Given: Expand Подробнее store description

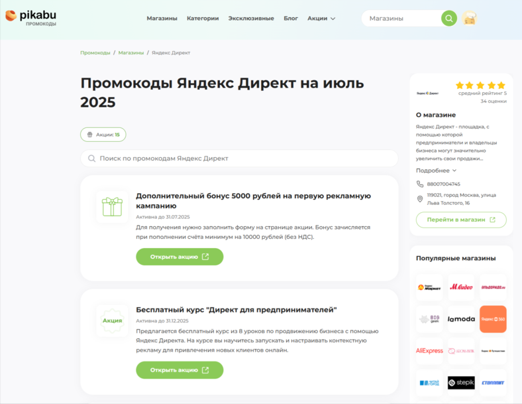Looking at the screenshot, I should point(436,170).
